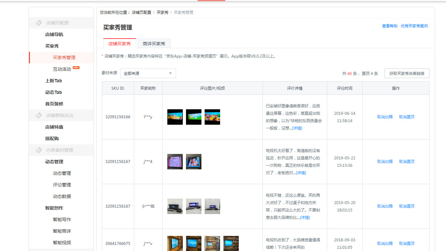Open 互动活动 in the sidebar
446x251 pixels.
click(x=62, y=69)
